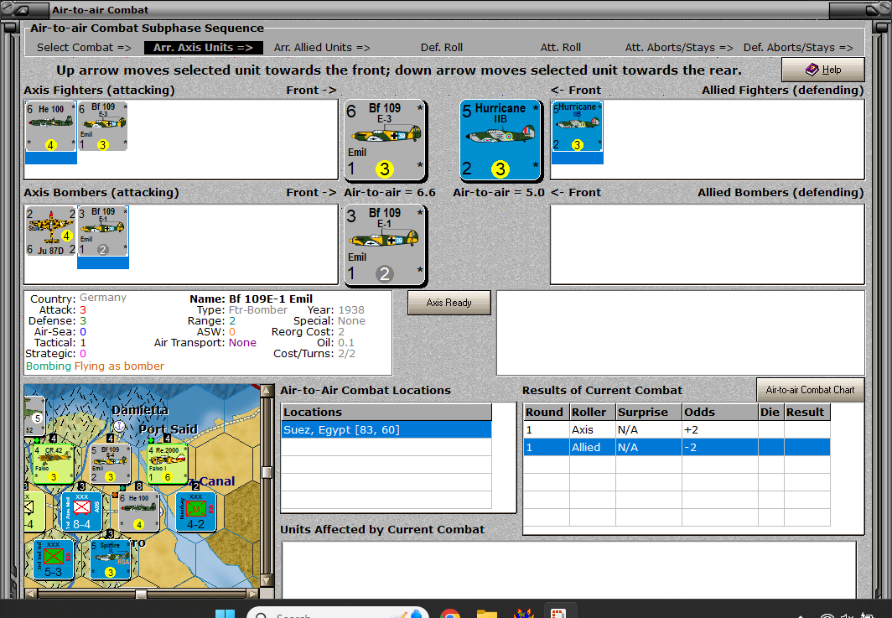Select small Hurricane IIB in Allied Fighters list
The image size is (892, 618).
(x=578, y=127)
